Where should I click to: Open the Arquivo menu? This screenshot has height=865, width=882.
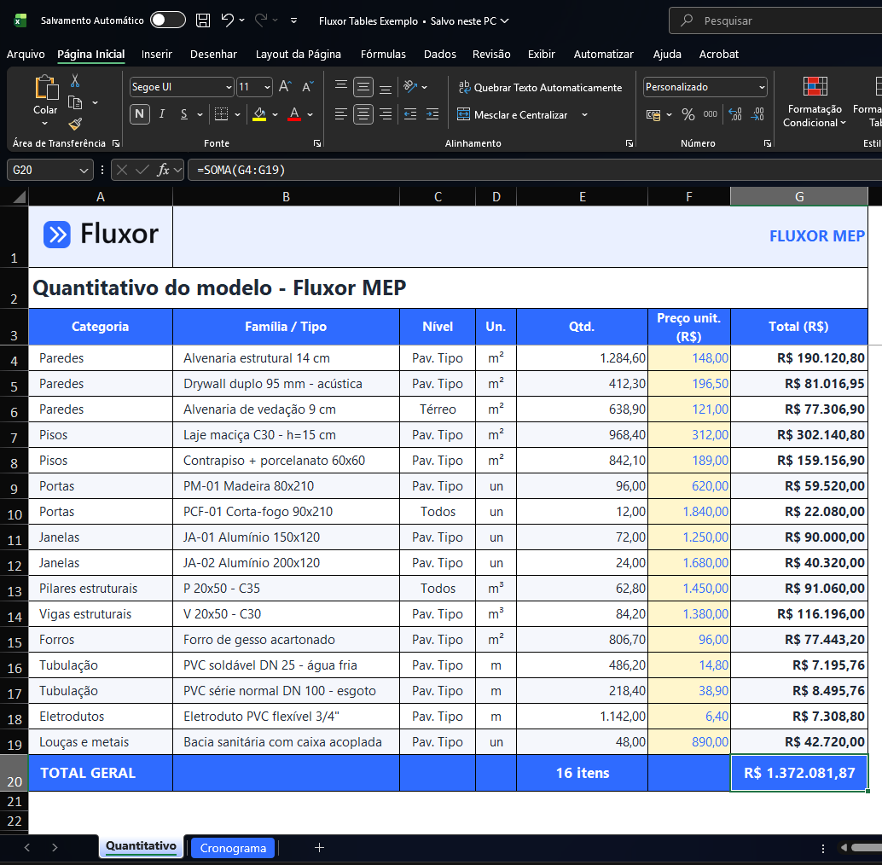pos(26,54)
